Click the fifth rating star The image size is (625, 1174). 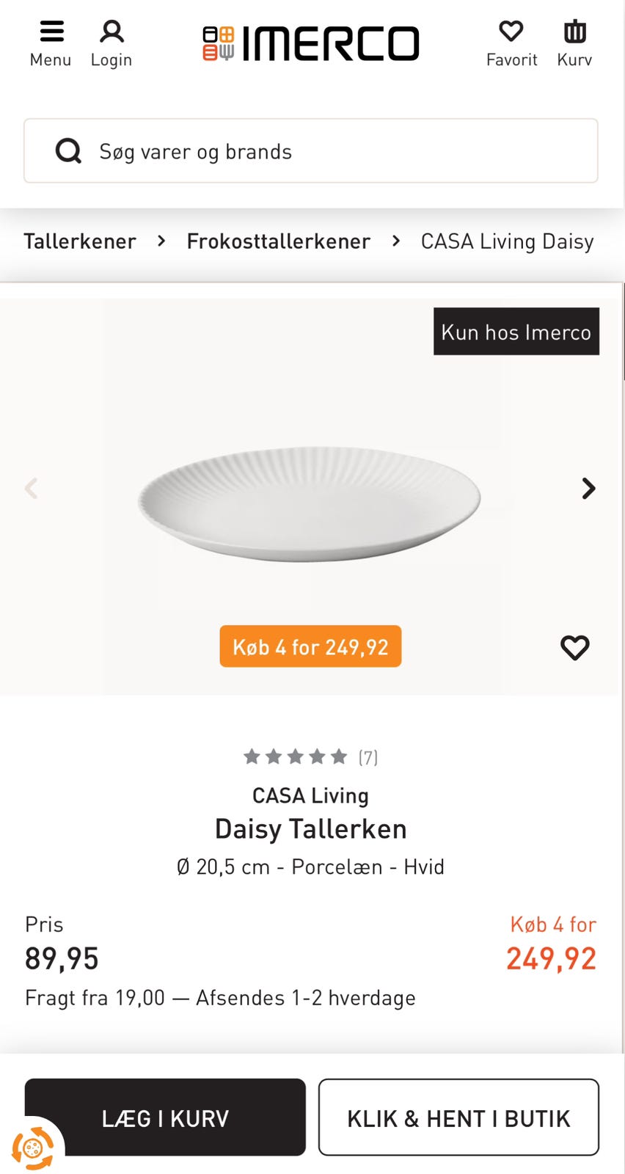tap(338, 756)
